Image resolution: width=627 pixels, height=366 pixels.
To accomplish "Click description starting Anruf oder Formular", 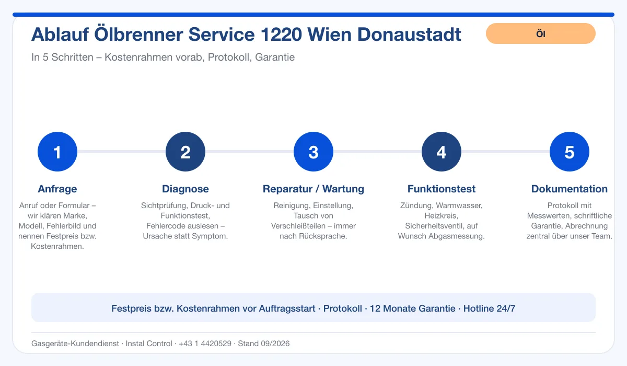I will [57, 226].
